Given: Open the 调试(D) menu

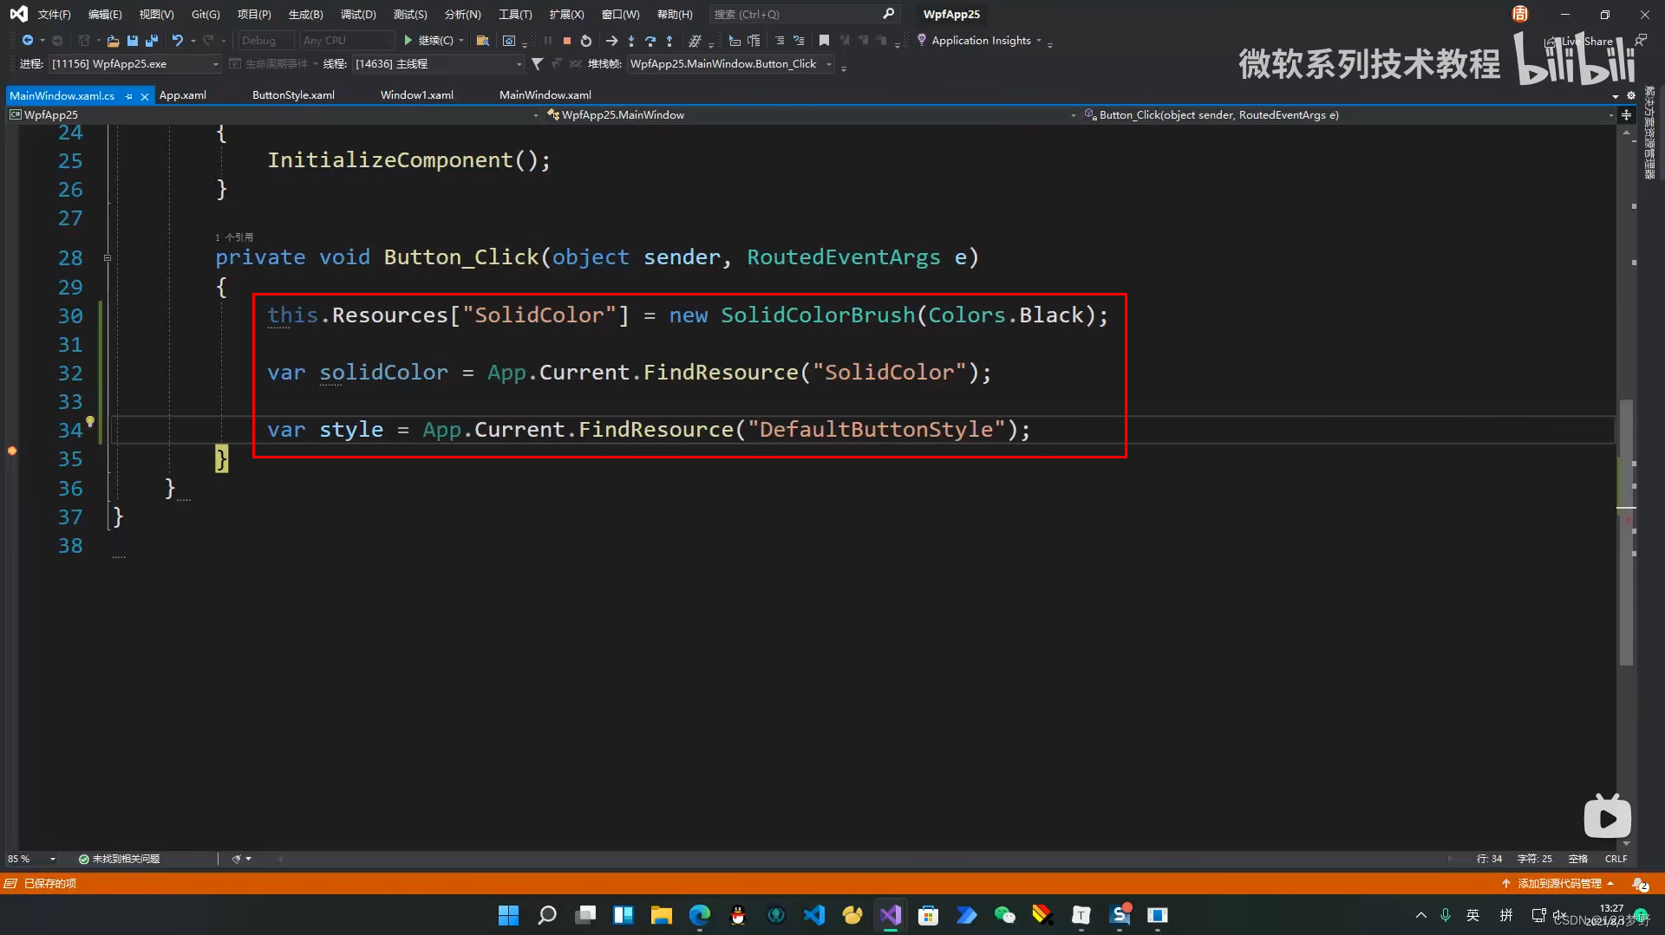Looking at the screenshot, I should (358, 15).
